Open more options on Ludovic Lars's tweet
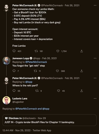Screen dimensions: 99x134 coord(95,98)
